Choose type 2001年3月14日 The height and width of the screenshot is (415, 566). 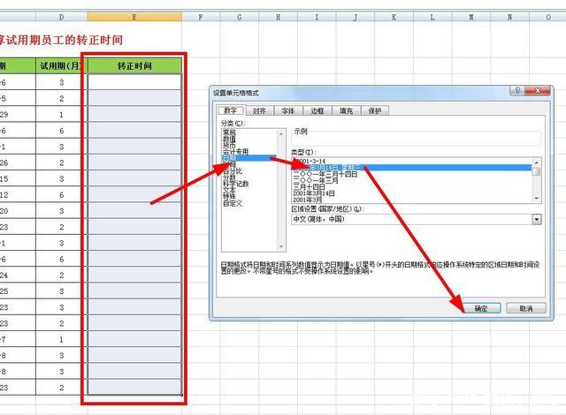pos(314,193)
